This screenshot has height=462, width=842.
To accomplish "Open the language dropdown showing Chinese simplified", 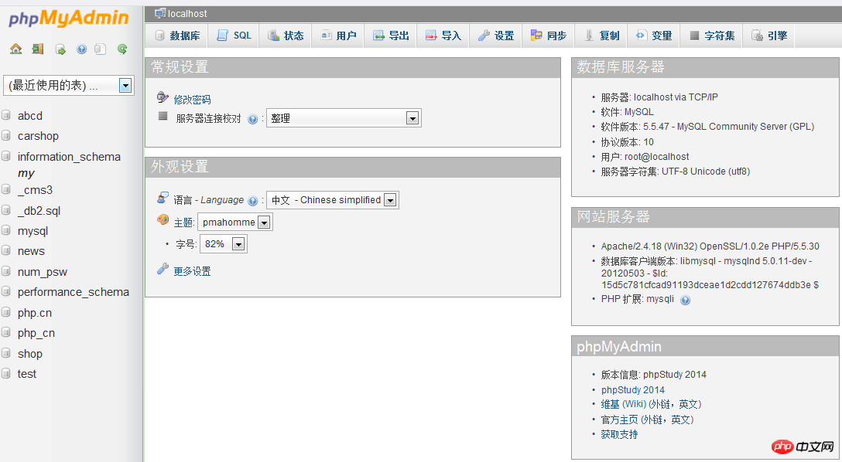I will (333, 200).
